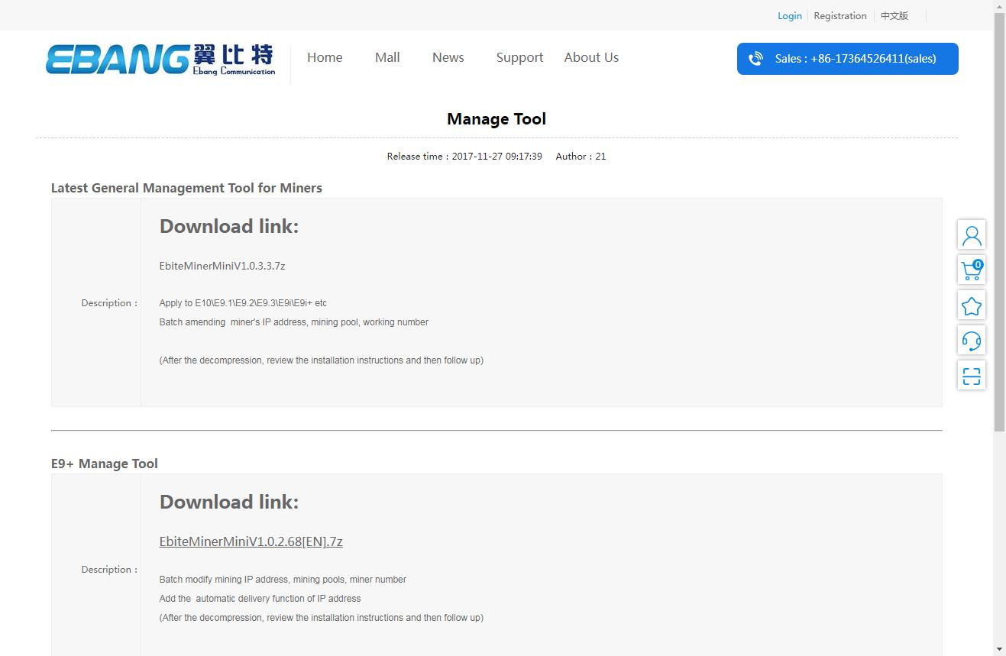Open the user account sidebar icon
This screenshot has height=656, width=1006.
[x=971, y=235]
